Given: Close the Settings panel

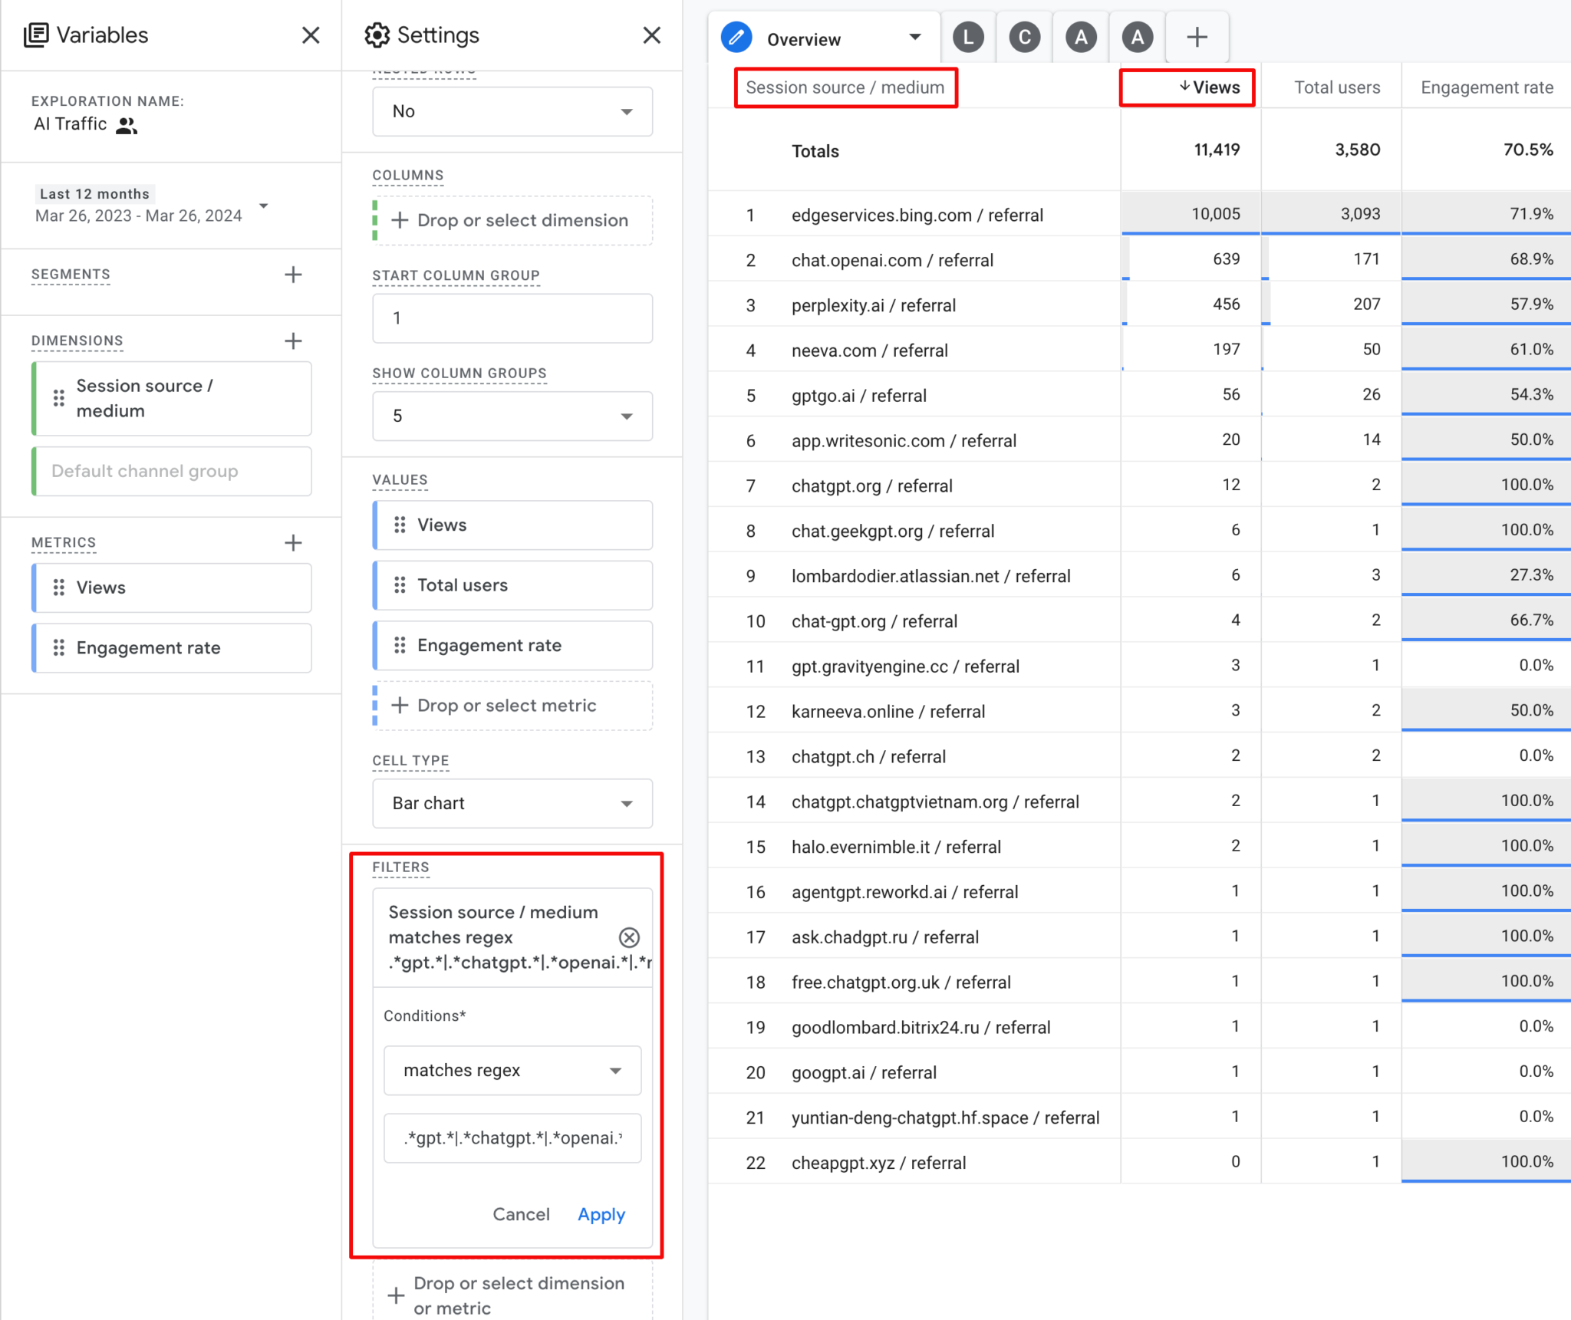Looking at the screenshot, I should pyautogui.click(x=651, y=35).
